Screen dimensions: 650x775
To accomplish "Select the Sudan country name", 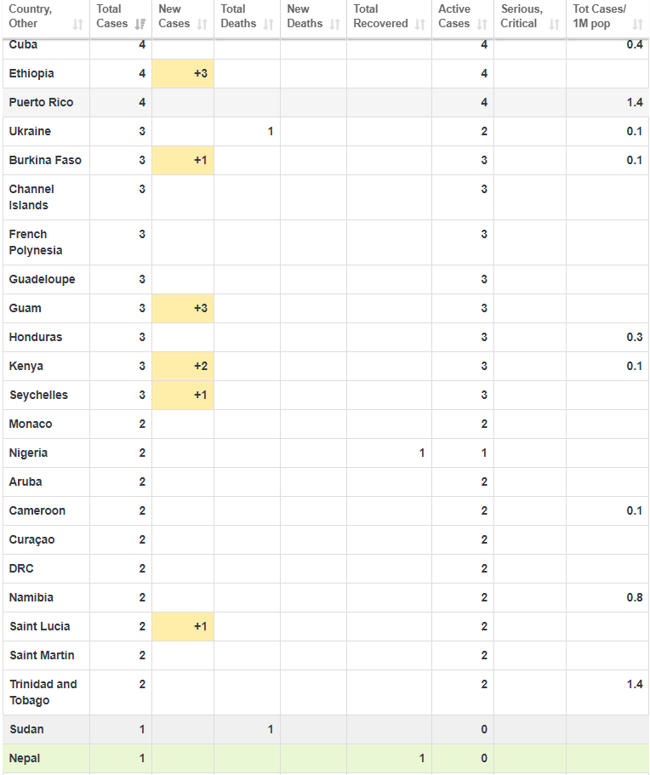I will tap(26, 730).
